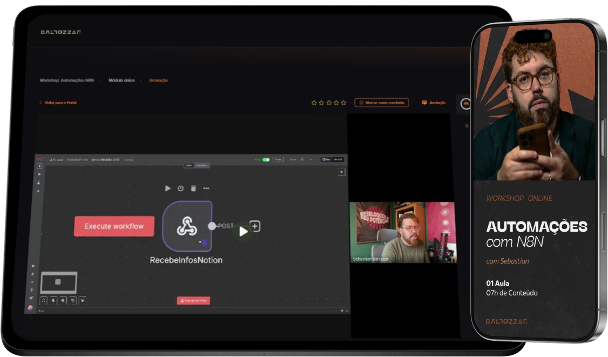Add a node with the plus connector

click(x=255, y=226)
